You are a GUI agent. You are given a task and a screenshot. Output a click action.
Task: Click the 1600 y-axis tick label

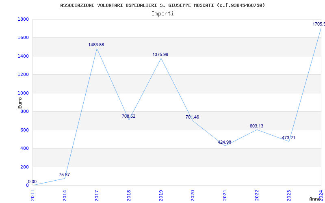pos(23,38)
